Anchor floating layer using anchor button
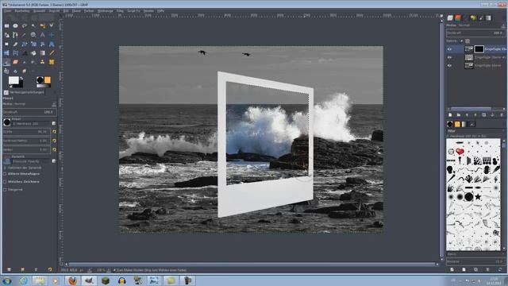 pyautogui.click(x=492, y=115)
